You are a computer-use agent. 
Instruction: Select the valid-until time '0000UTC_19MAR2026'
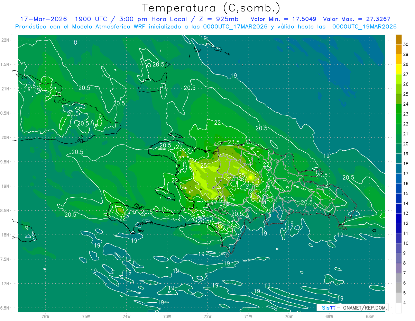tap(364, 27)
